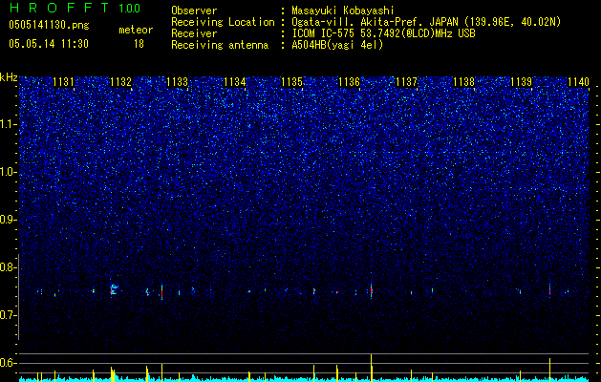Click the 1134 time marker
601x382 pixels.
(x=235, y=82)
